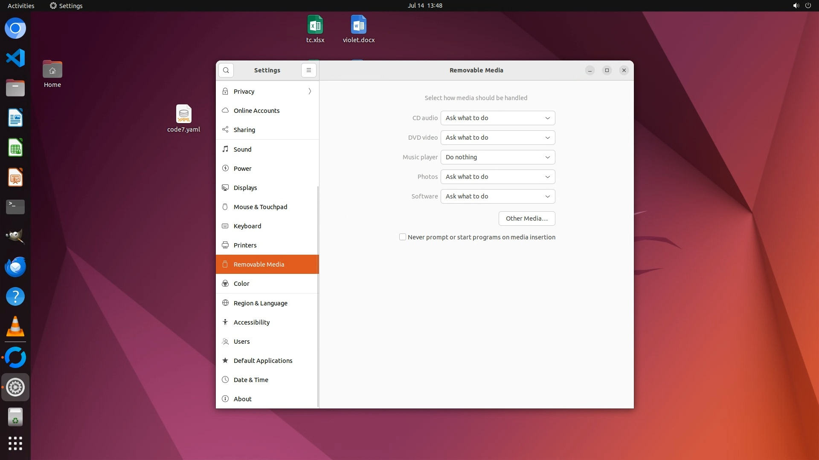The height and width of the screenshot is (460, 819).
Task: Click the Mouse & Touchpad icon
Action: coord(225,207)
